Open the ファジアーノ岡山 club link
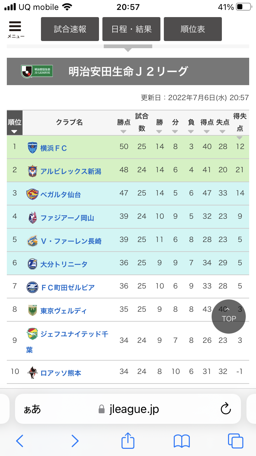The width and height of the screenshot is (256, 456). pyautogui.click(x=67, y=218)
